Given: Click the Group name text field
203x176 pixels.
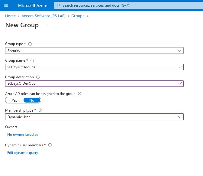Looking at the screenshot, I should click(x=91, y=67).
